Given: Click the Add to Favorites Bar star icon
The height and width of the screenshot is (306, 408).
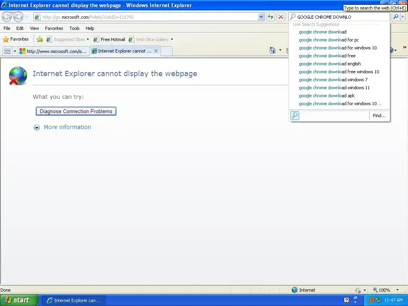Looking at the screenshot, I should click(40, 39).
